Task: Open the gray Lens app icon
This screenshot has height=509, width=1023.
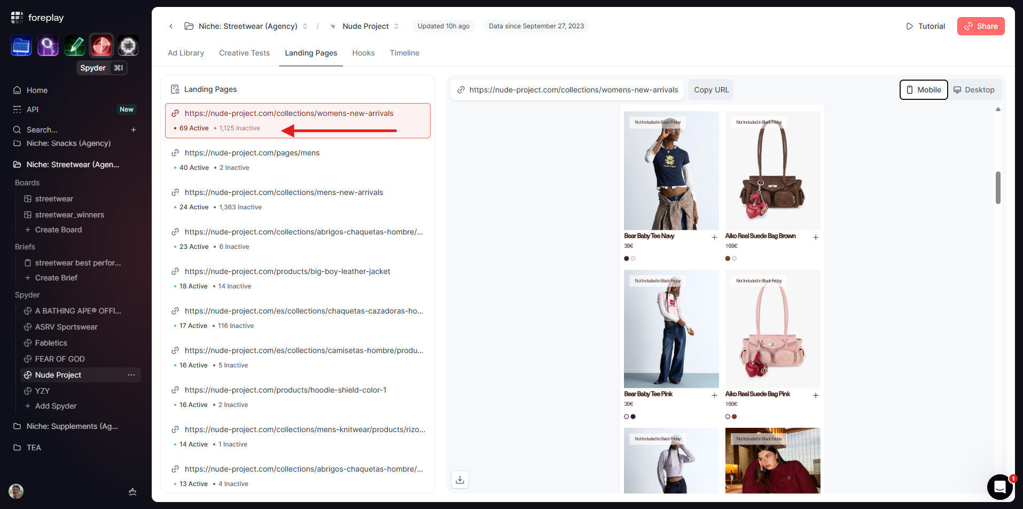Action: (128, 46)
